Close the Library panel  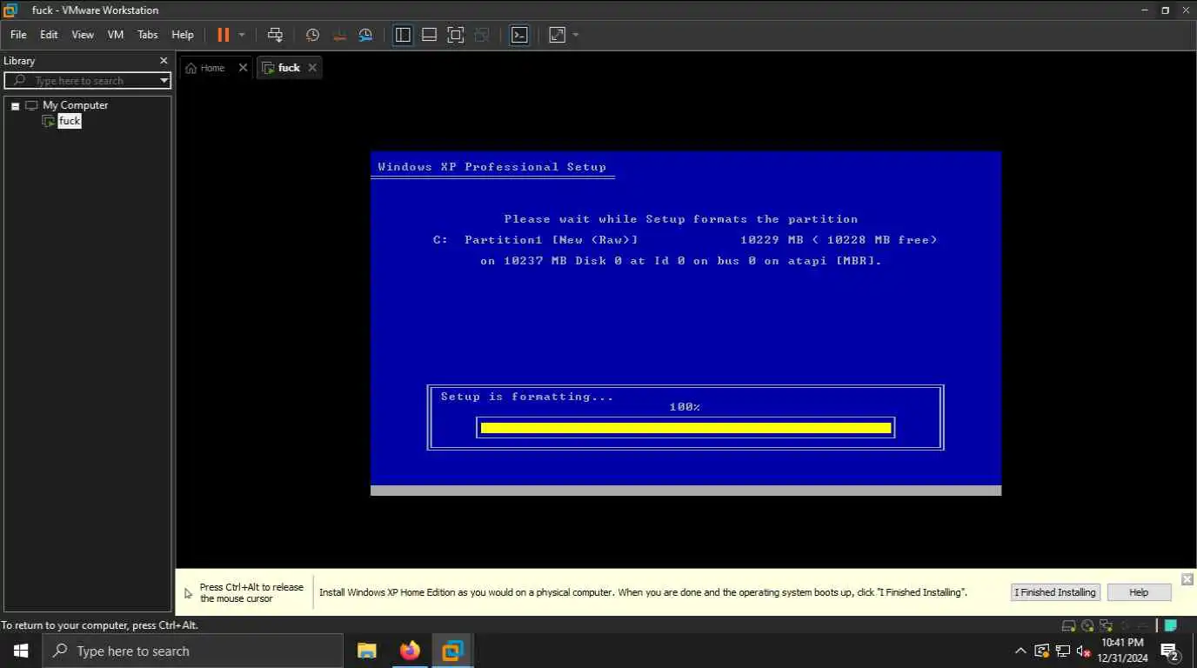[x=164, y=61]
